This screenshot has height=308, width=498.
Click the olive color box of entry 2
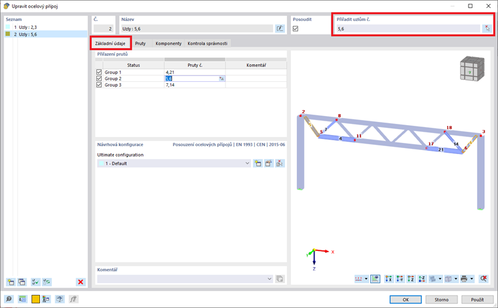point(8,34)
